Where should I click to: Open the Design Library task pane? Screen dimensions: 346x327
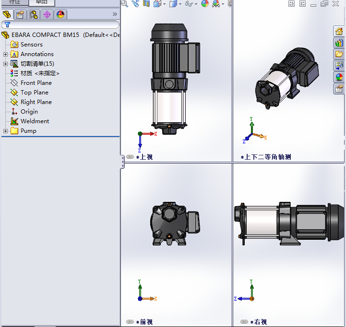(x=339, y=43)
